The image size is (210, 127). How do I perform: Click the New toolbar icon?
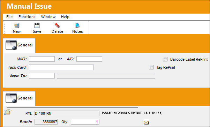(17, 25)
